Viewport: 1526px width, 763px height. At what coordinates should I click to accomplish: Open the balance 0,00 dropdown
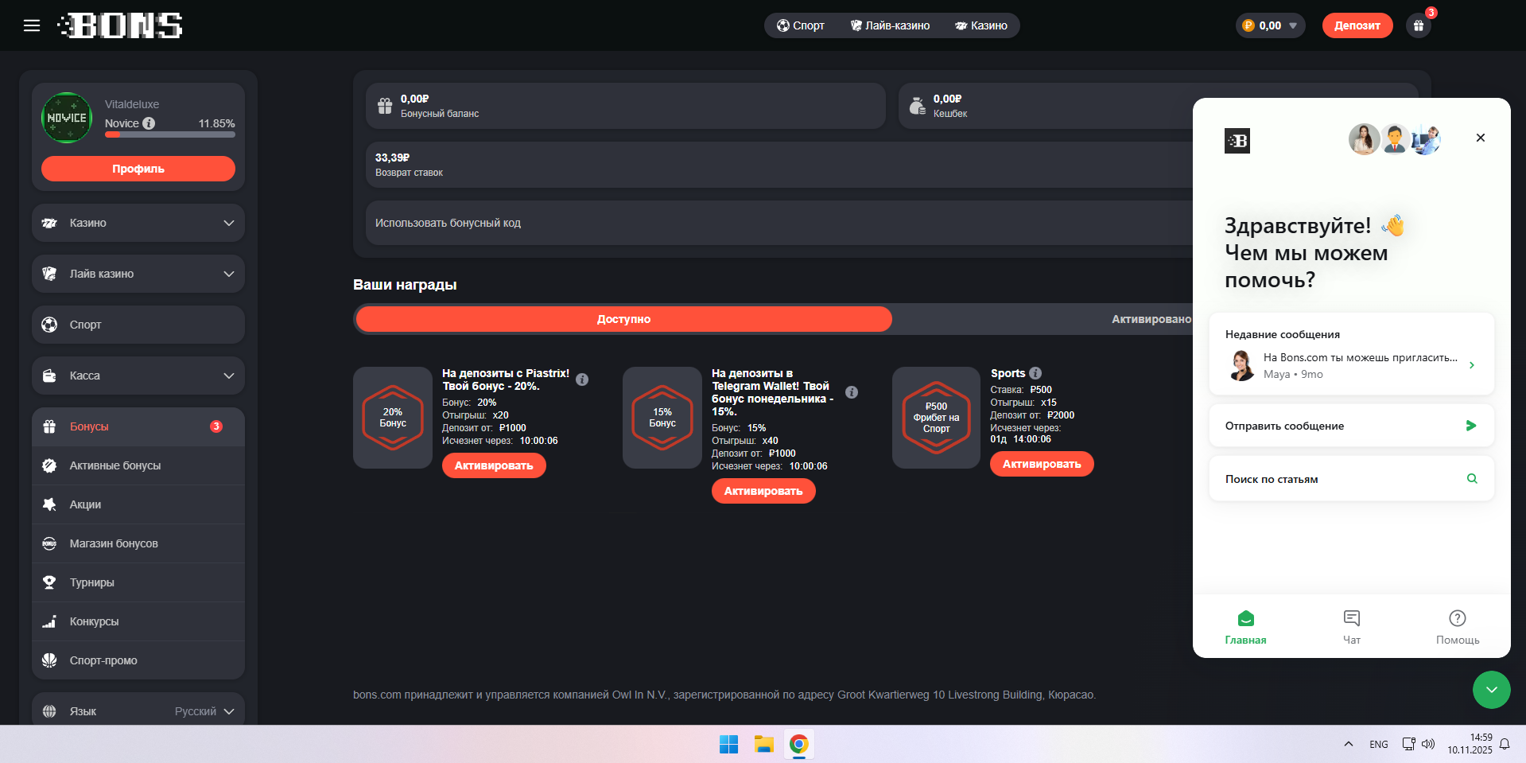tap(1271, 25)
